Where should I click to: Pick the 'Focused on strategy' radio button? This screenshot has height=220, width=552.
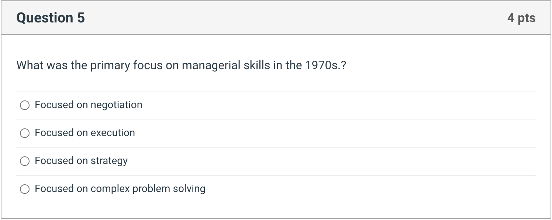[x=25, y=161]
